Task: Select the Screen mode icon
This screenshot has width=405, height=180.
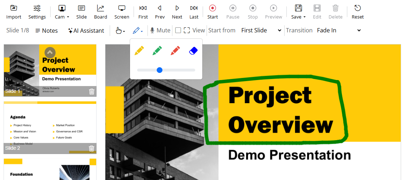Action: tap(122, 8)
